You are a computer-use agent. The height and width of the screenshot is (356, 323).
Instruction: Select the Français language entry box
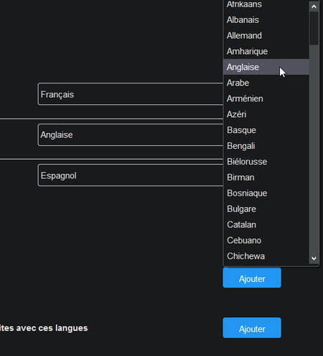point(131,94)
